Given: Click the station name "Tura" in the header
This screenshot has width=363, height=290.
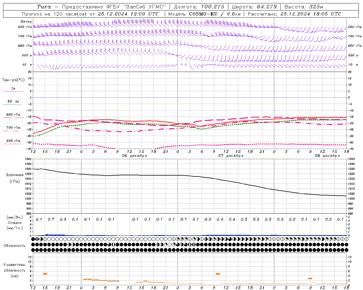Looking at the screenshot, I should (44, 7).
